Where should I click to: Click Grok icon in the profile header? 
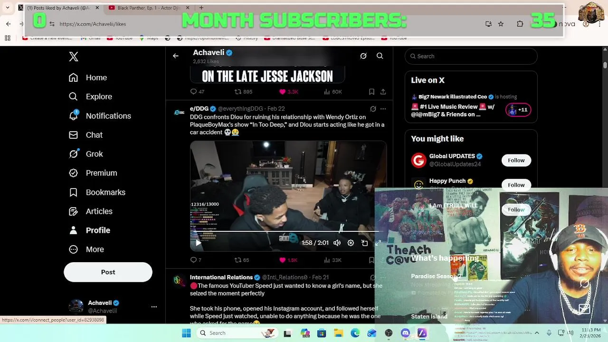click(363, 56)
